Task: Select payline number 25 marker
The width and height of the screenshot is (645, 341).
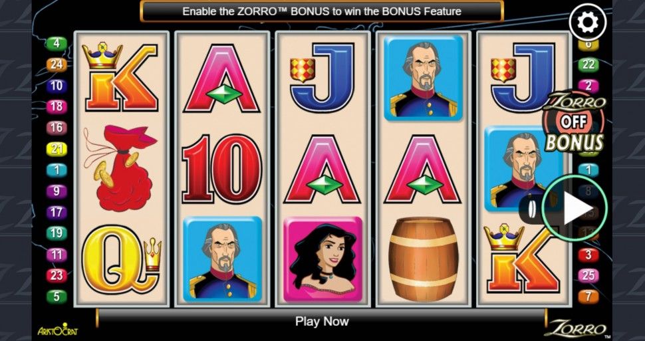Action: pyautogui.click(x=588, y=276)
